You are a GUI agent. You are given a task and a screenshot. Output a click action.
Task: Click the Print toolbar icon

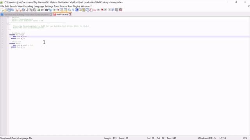click(23, 10)
